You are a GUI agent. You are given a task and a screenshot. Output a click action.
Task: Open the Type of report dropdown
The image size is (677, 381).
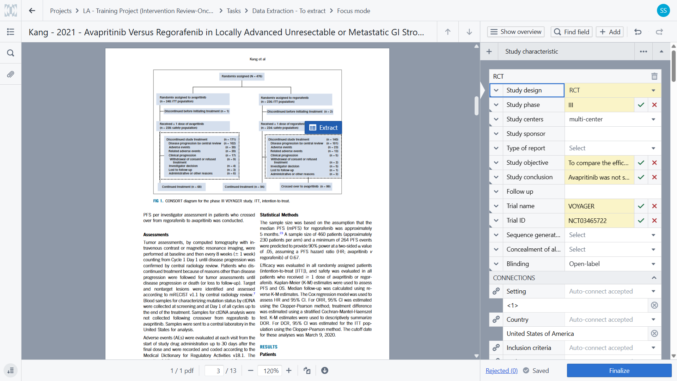pyautogui.click(x=612, y=148)
